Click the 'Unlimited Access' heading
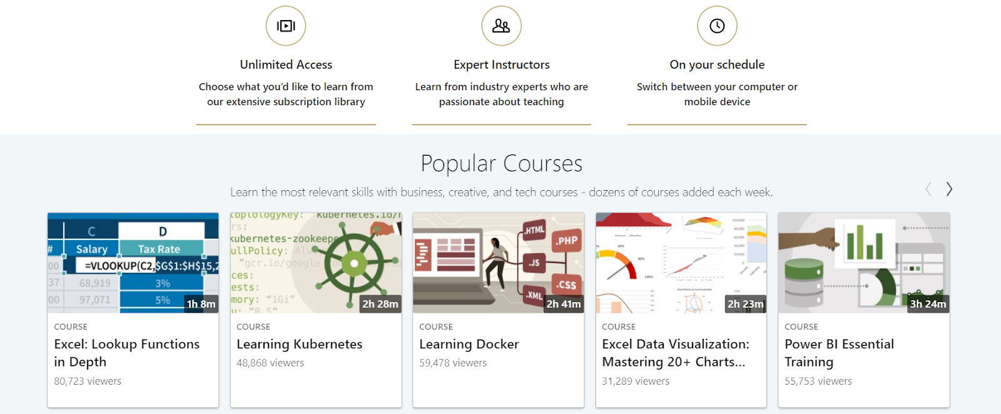The width and height of the screenshot is (1001, 414). click(x=286, y=64)
